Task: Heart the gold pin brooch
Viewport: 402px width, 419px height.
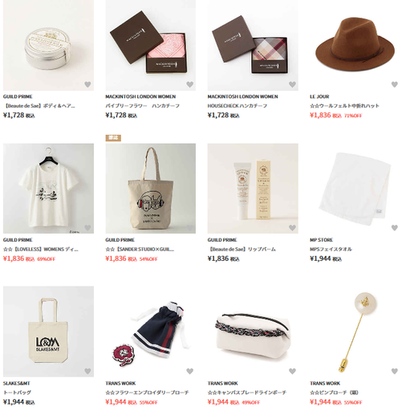Action: [x=395, y=371]
